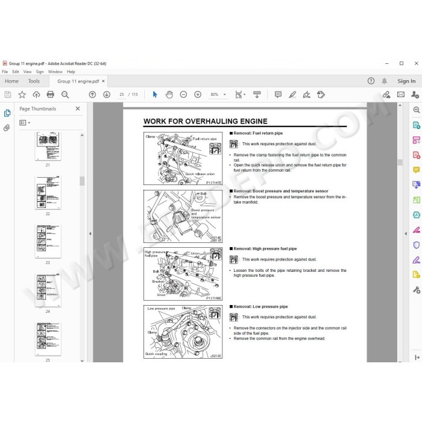This screenshot has height=422, width=422.
Task: Click the page number input field
Action: (122, 95)
